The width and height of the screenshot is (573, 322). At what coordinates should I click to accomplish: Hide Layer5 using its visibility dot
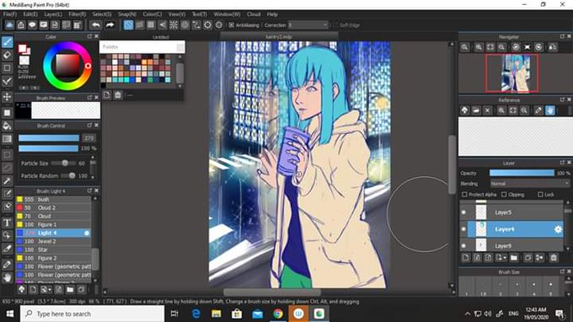point(463,212)
